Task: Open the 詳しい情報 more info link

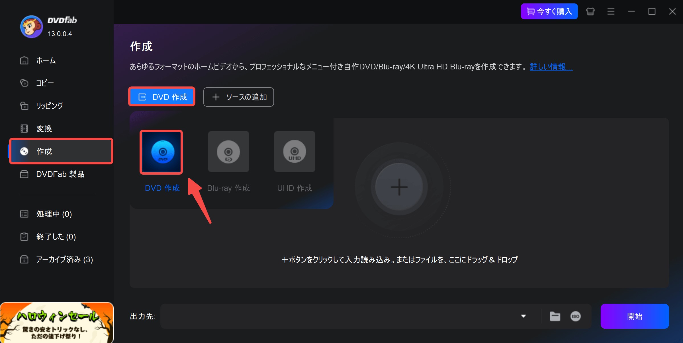Action: coord(551,67)
